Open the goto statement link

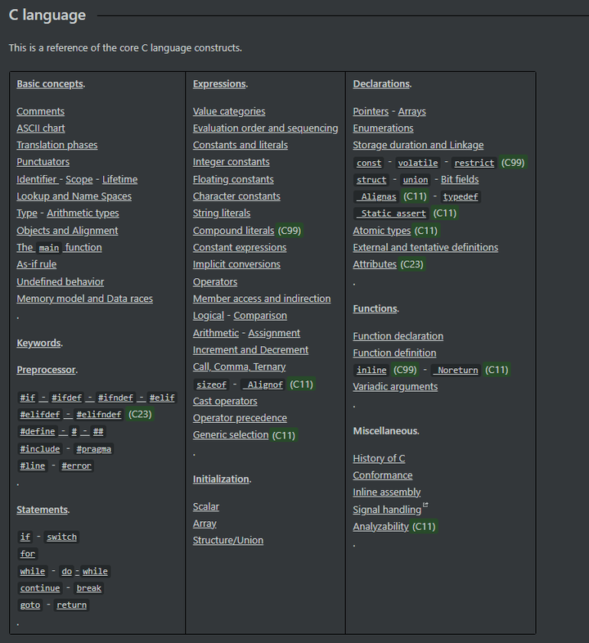click(x=30, y=605)
